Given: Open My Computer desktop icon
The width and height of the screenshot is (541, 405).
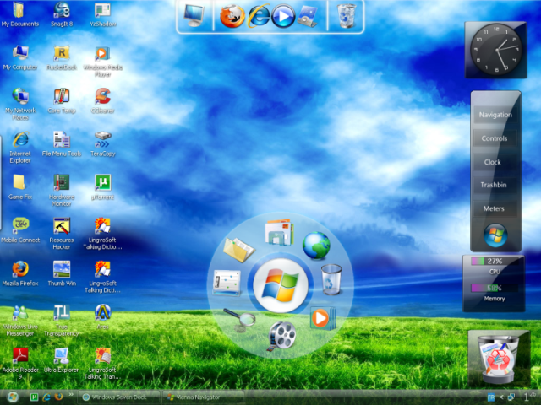Looking at the screenshot, I should [x=19, y=58].
